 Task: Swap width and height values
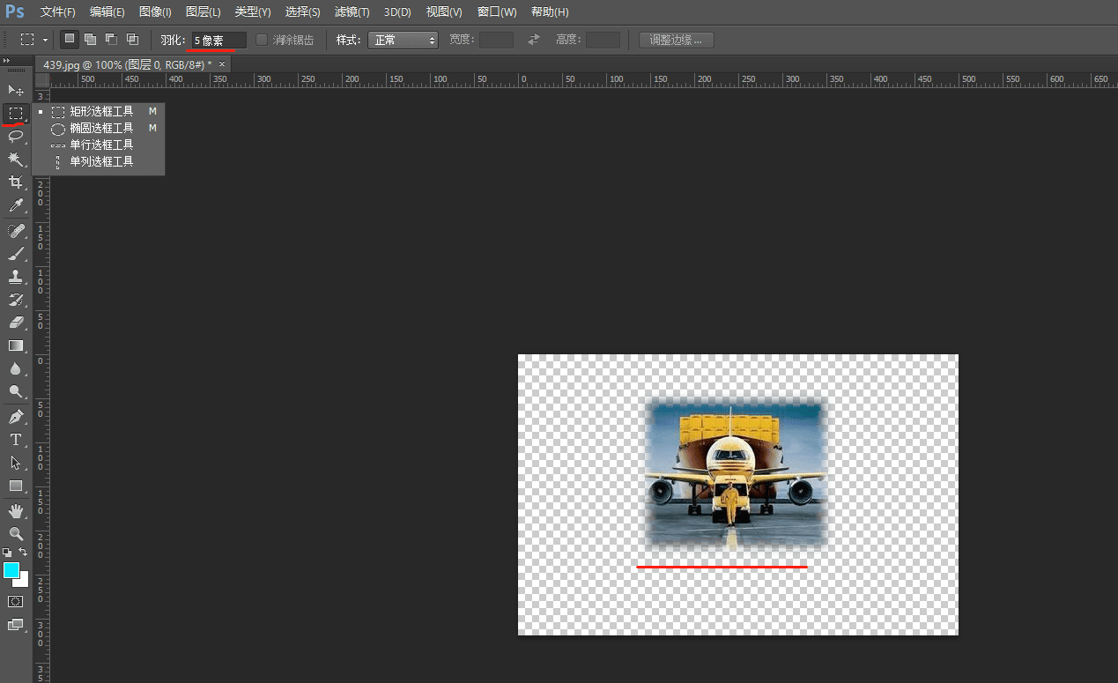click(533, 40)
